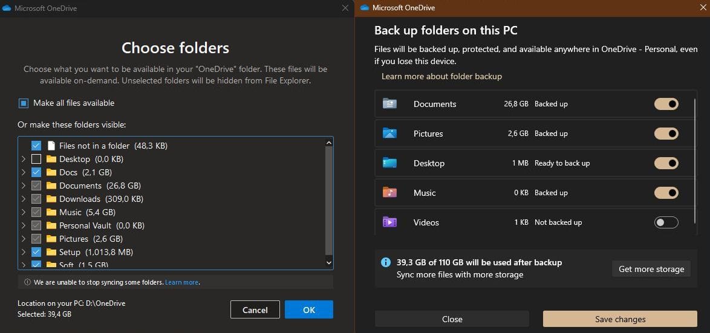Click Location on your PC: D:\OneDrive text
Viewport: 710px width, 333px height.
71,303
